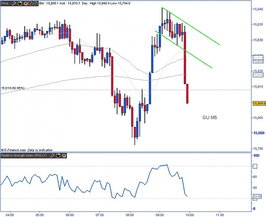Image resolution: width=266 pixels, height=217 pixels.
Task: Click the red down-arrow sell icon
Action: [31, 3]
